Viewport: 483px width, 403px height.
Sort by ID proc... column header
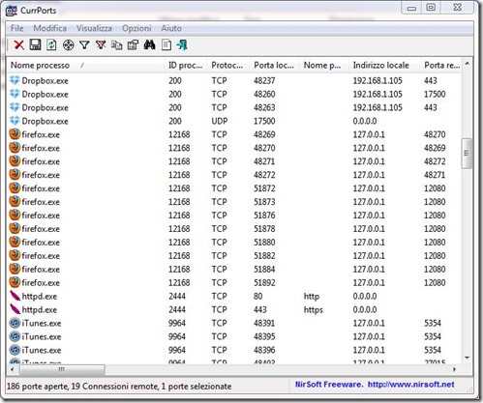pos(186,65)
